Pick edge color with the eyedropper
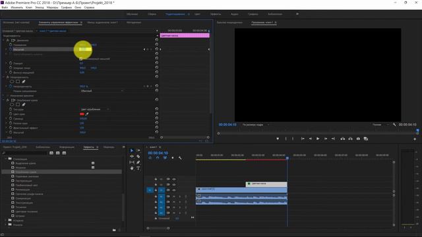Image resolution: width=422 pixels, height=237 pixels. pos(87,114)
